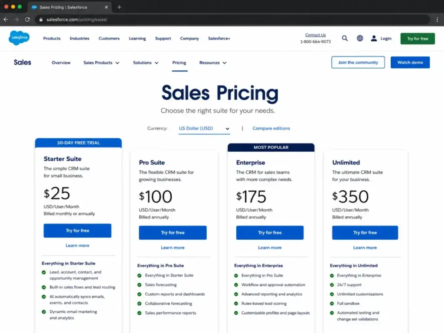Click the $350 price text
The height and width of the screenshot is (333, 444).
350,196
